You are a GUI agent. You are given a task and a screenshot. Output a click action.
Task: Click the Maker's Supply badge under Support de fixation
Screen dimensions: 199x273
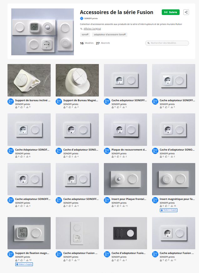click(24, 264)
